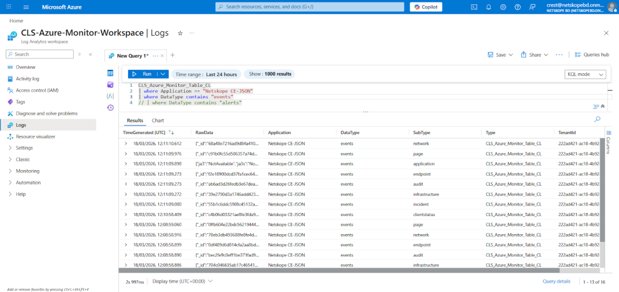Go to the Home breadcrumb
619x292 pixels.
point(16,21)
